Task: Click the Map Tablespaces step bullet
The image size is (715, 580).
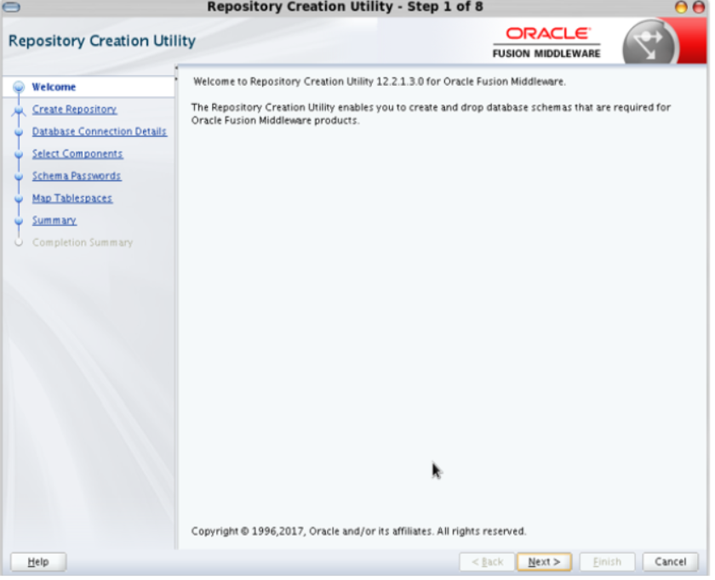Action: point(19,199)
